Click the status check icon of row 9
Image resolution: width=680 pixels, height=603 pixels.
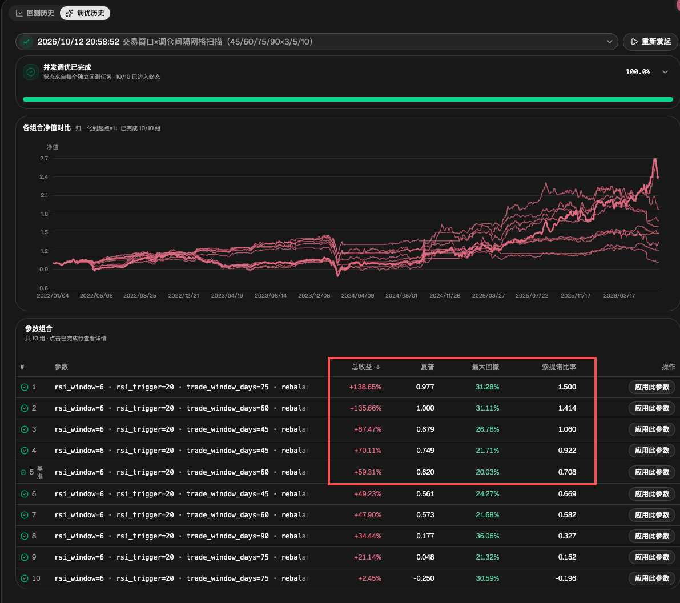click(x=25, y=557)
